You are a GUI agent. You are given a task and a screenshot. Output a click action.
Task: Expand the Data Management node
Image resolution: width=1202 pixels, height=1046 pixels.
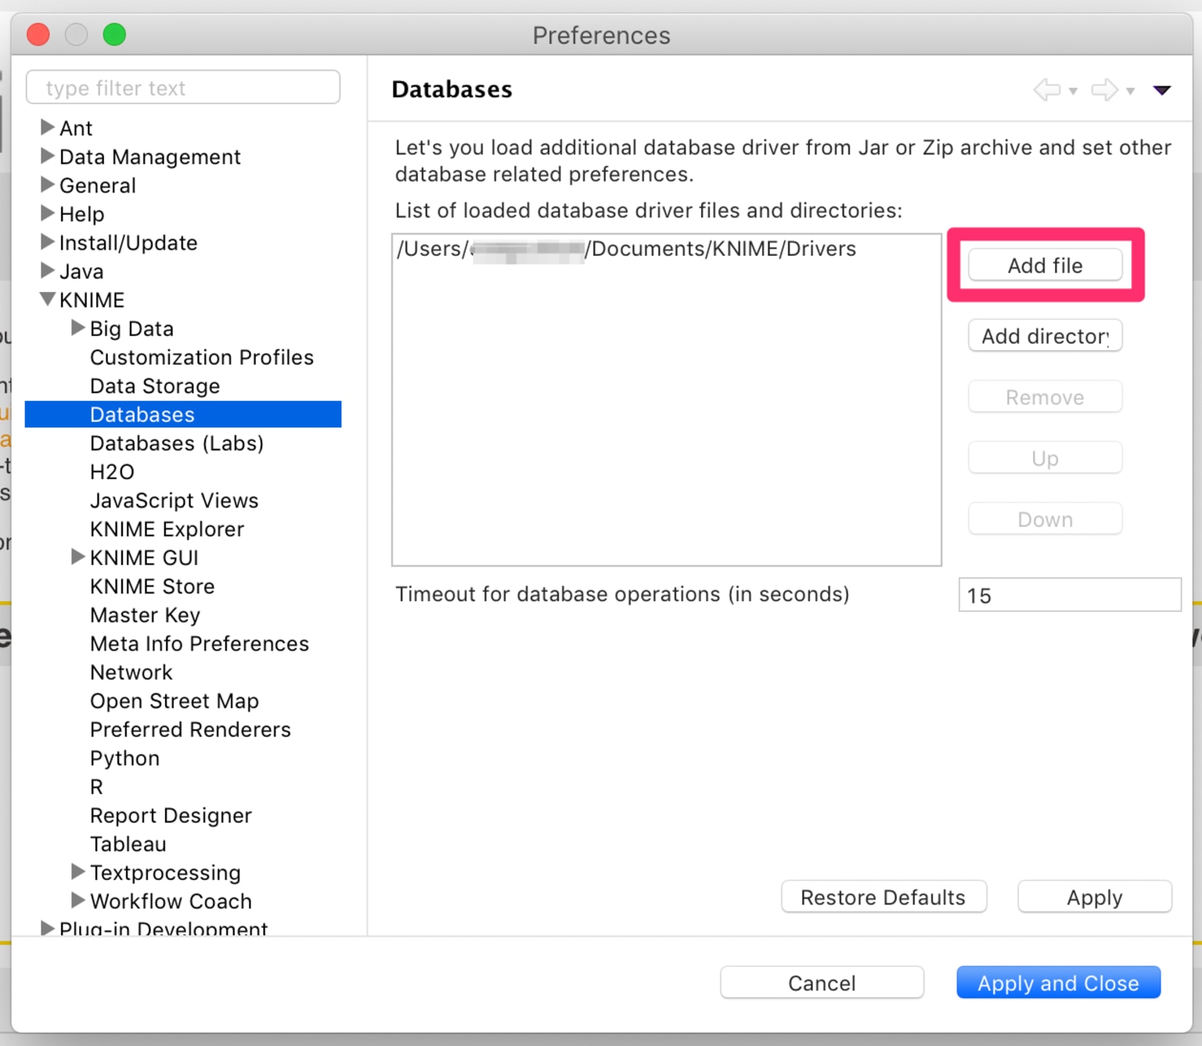tap(47, 156)
